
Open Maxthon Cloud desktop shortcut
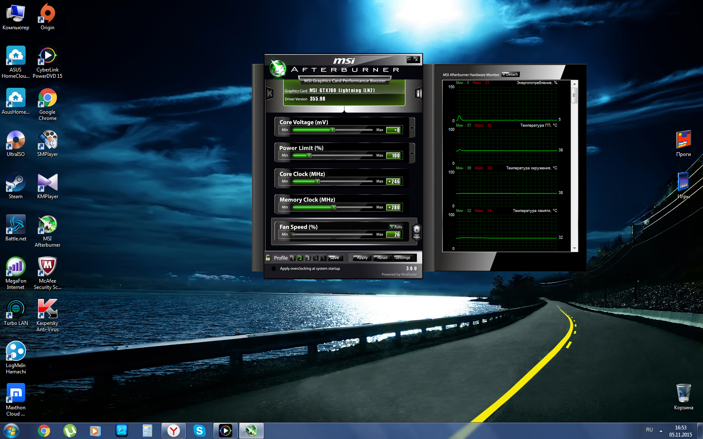point(15,400)
